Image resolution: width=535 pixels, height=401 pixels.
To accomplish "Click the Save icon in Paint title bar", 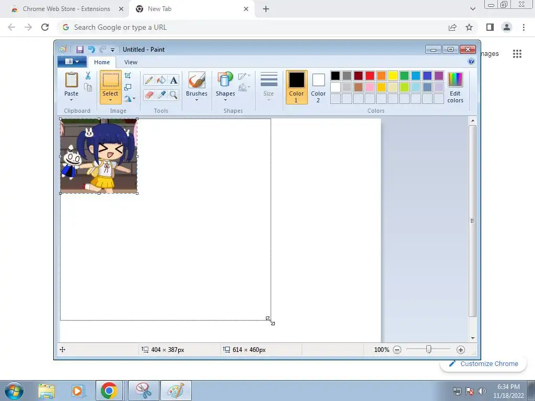I will pyautogui.click(x=79, y=50).
